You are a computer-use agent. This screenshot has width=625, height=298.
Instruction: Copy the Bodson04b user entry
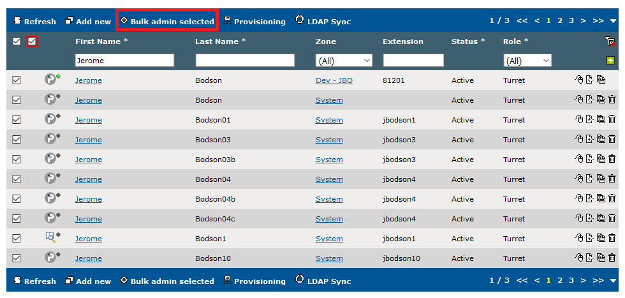pos(601,198)
